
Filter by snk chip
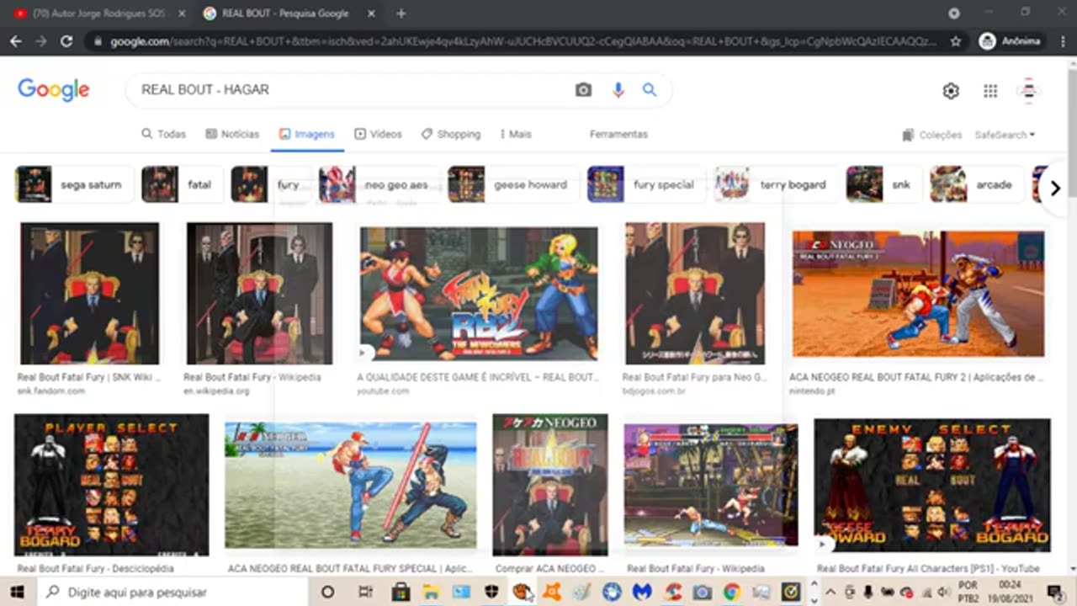[883, 184]
